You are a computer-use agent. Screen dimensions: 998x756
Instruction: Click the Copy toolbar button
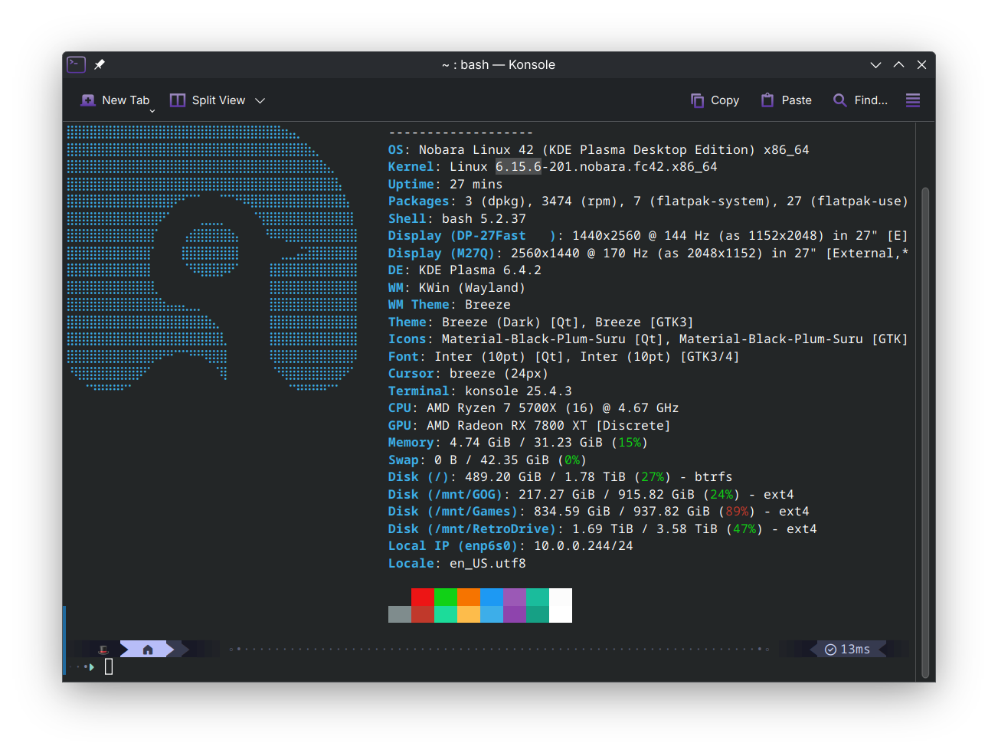[x=715, y=100]
